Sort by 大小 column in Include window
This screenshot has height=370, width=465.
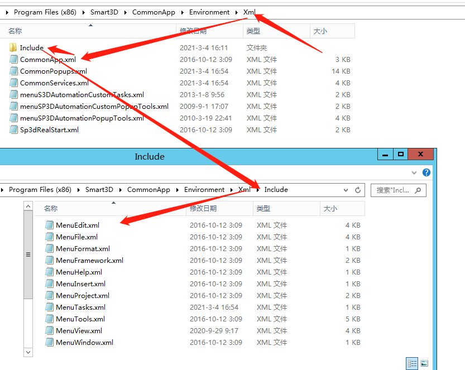(343, 208)
